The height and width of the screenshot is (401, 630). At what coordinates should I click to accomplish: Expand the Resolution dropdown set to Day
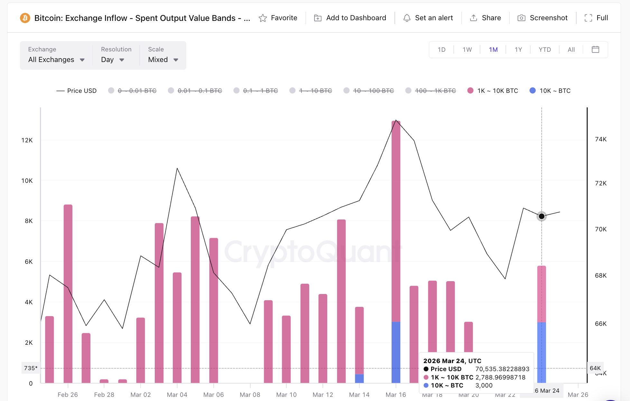(x=112, y=59)
